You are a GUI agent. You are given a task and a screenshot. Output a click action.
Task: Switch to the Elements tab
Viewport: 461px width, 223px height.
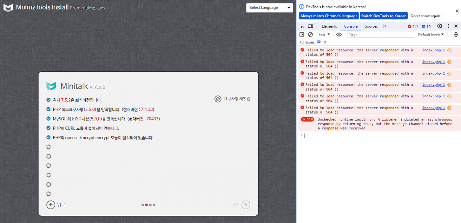(329, 26)
